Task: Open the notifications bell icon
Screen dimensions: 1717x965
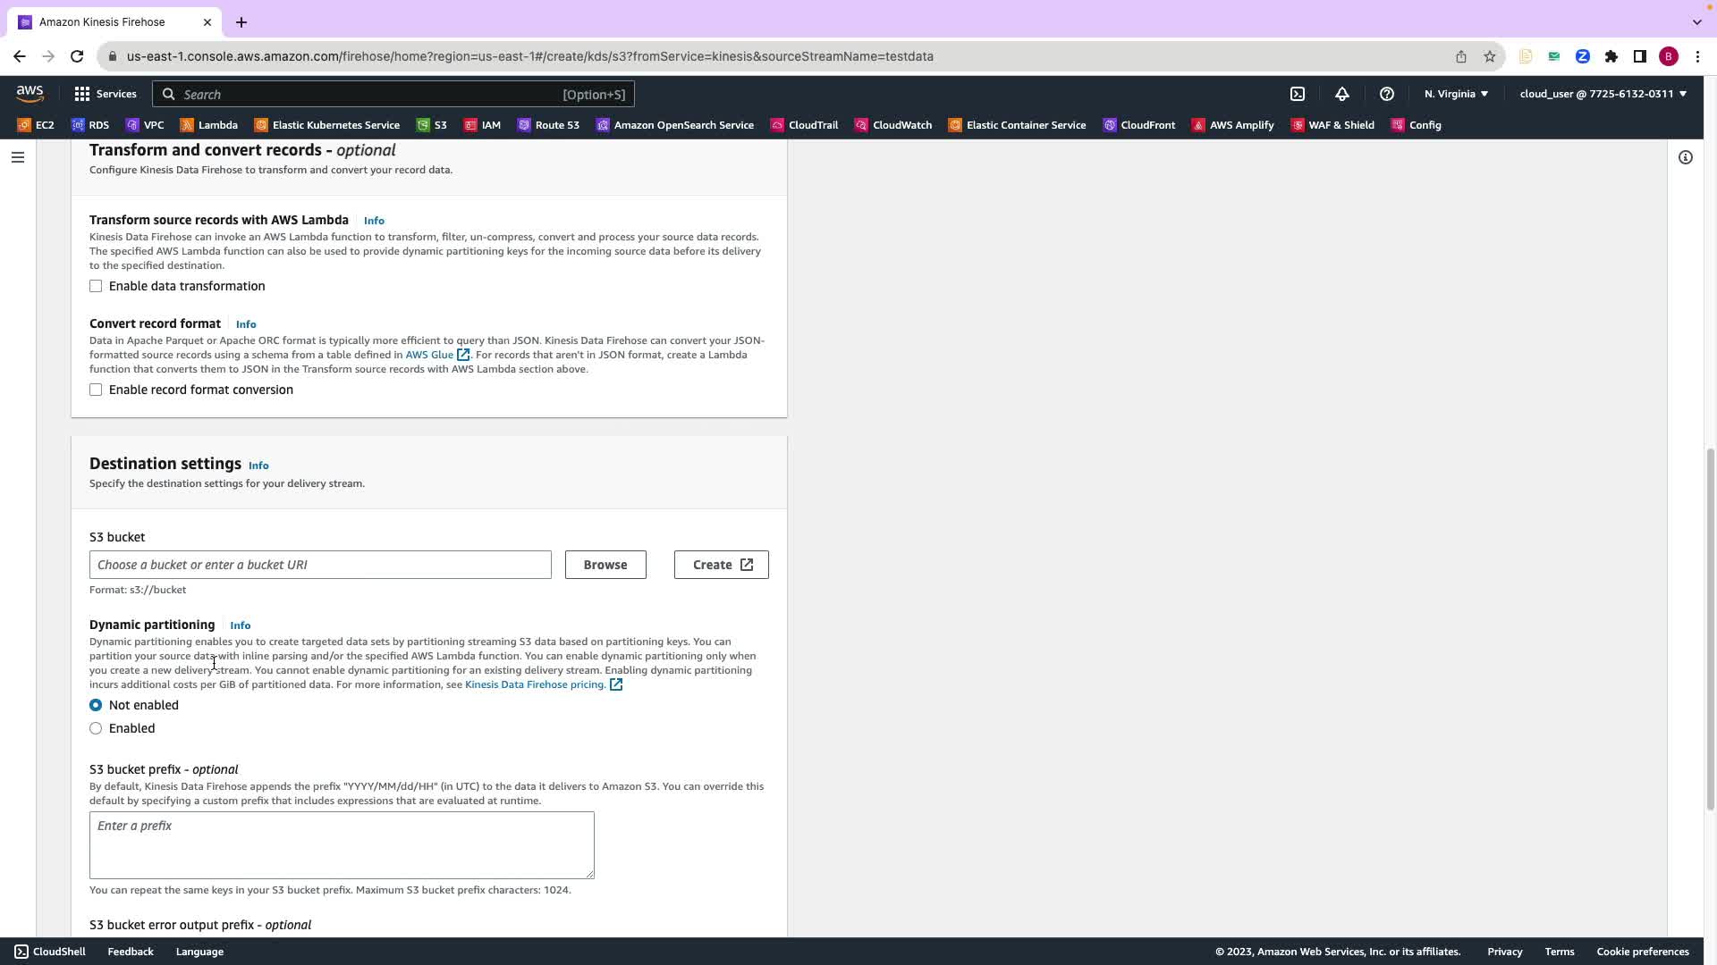Action: click(1342, 94)
